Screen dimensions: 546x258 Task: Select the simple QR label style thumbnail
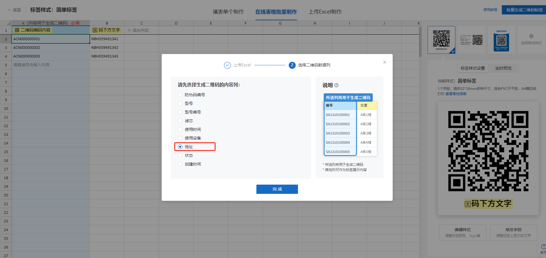(441, 40)
